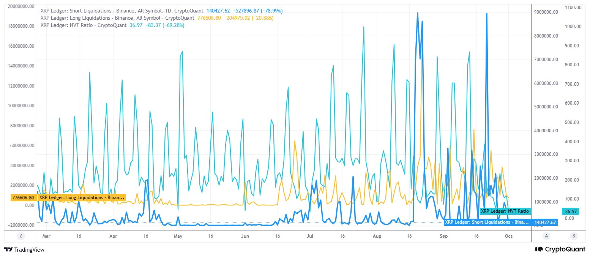Click the 10000000.00 left axis label
This screenshot has width=590, height=257.
[21, 106]
